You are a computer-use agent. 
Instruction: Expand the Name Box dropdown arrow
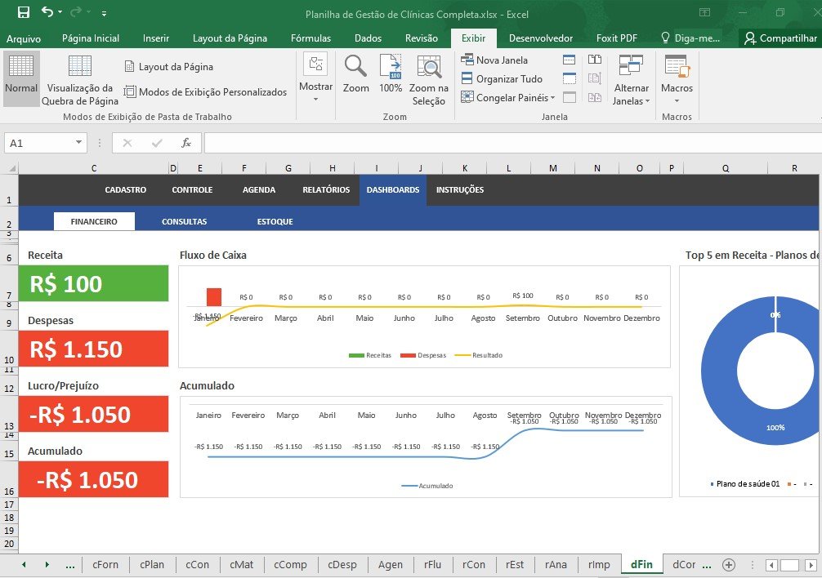click(78, 143)
